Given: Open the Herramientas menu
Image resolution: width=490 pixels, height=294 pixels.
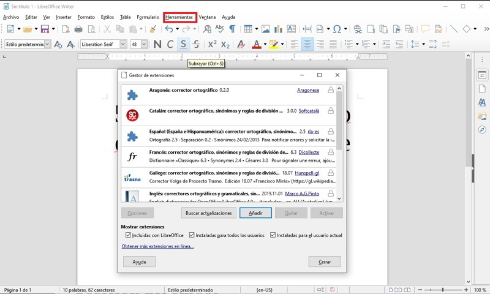Looking at the screenshot, I should (x=179, y=17).
